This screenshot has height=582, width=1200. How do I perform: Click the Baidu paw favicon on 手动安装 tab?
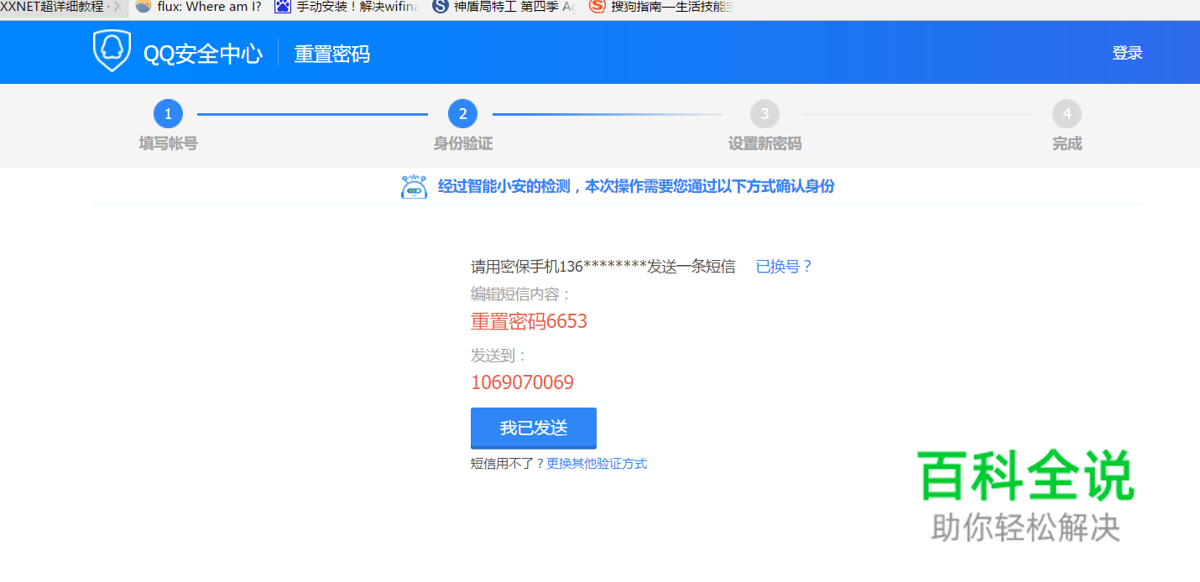283,7
